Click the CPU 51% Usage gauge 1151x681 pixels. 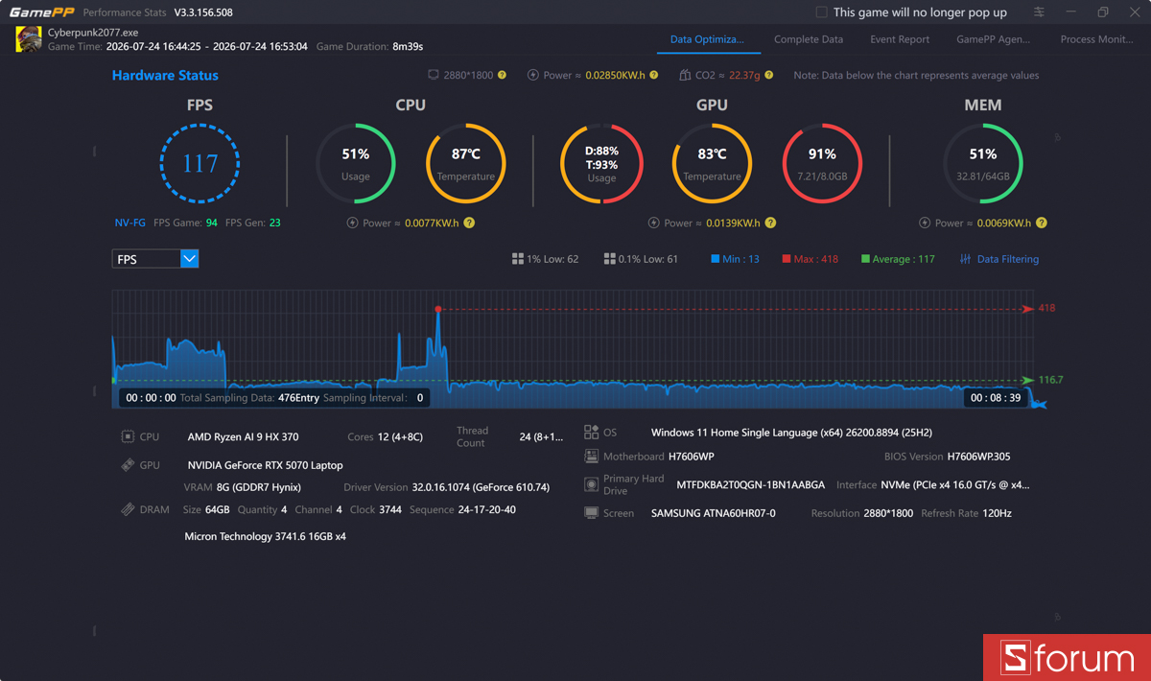356,163
